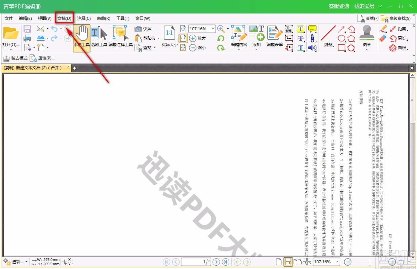Activate the Snapshot tool (快照)

point(144,29)
